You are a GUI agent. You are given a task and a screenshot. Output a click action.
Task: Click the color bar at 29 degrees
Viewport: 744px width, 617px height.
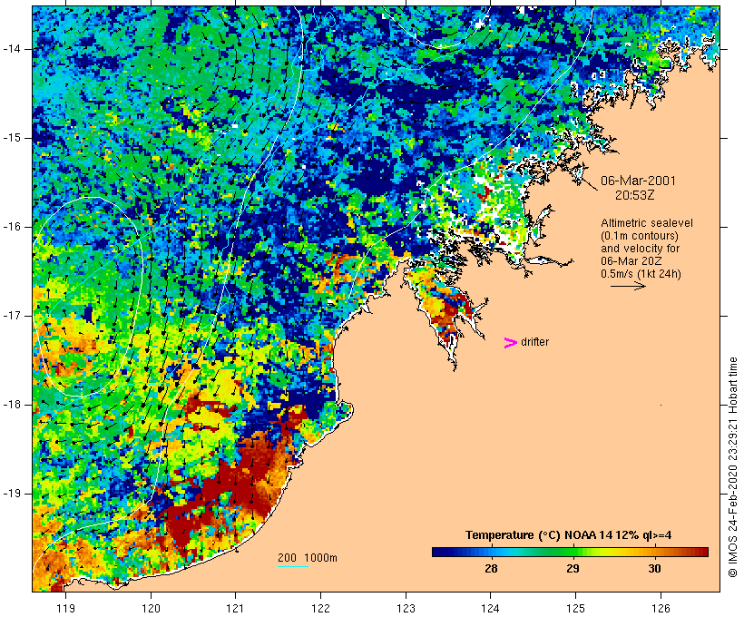click(573, 552)
